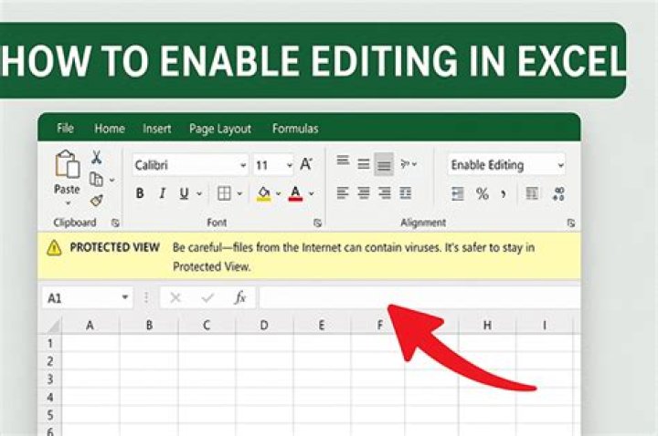
Task: Apply Comma Style
Action: pyautogui.click(x=504, y=194)
